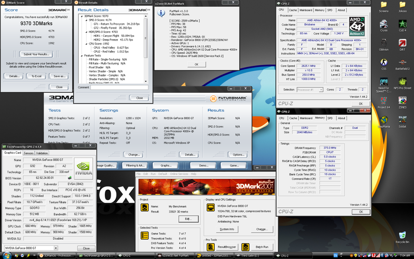Click Save as... in 3DMark Score
This screenshot has width=414, height=259.
59,76
